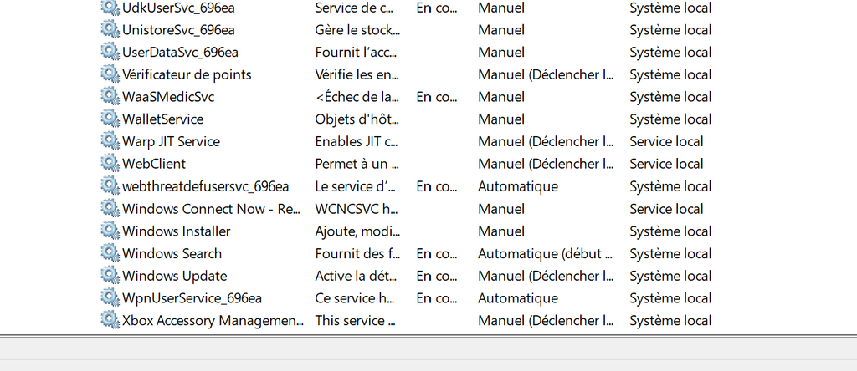Select the Windows Installer service name

(x=177, y=231)
